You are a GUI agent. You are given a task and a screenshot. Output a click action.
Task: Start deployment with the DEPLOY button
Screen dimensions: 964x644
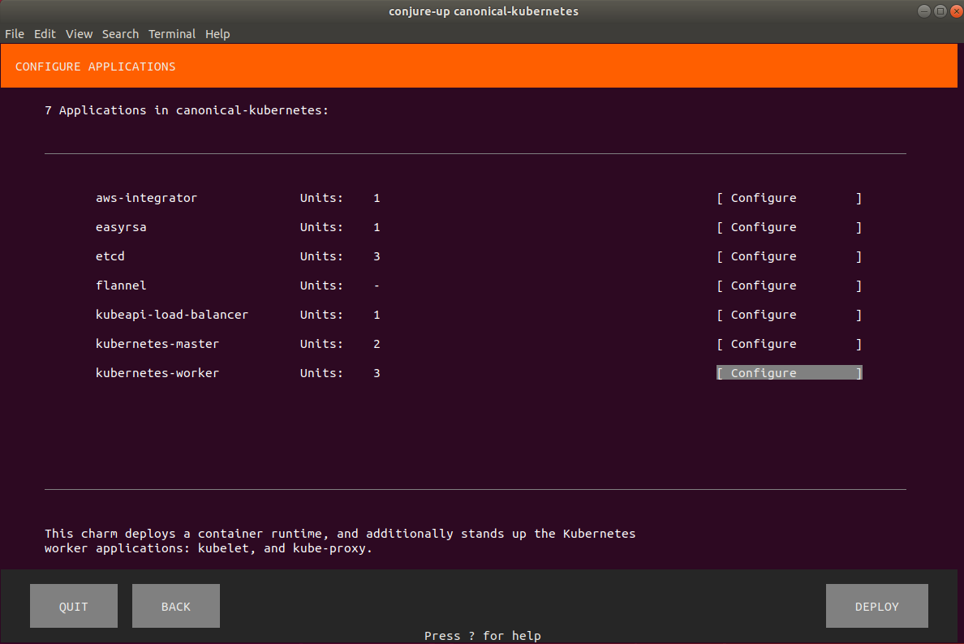tap(876, 606)
